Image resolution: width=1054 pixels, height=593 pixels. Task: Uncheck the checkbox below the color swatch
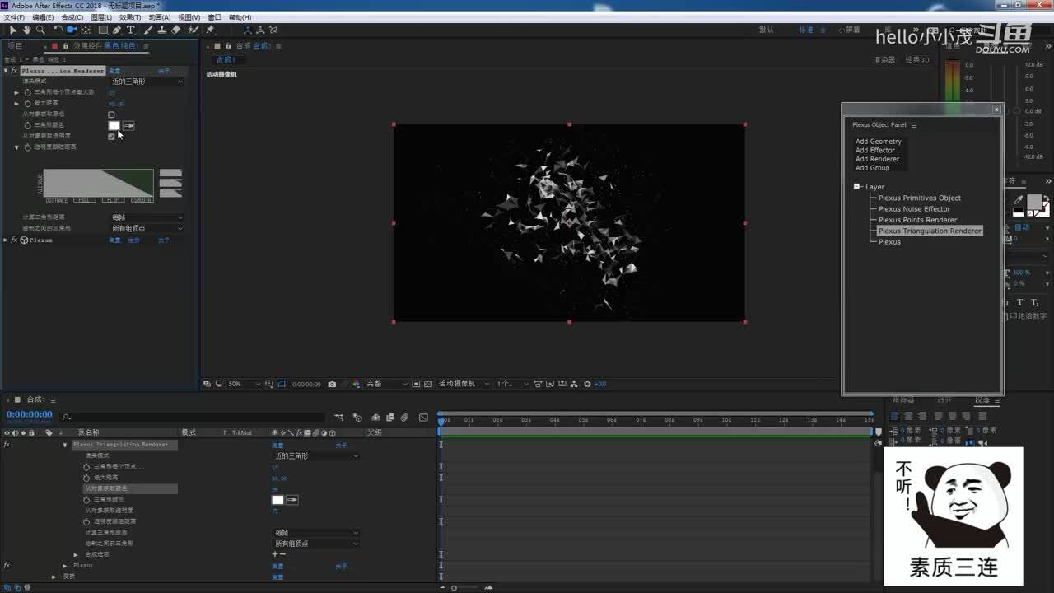(x=111, y=136)
